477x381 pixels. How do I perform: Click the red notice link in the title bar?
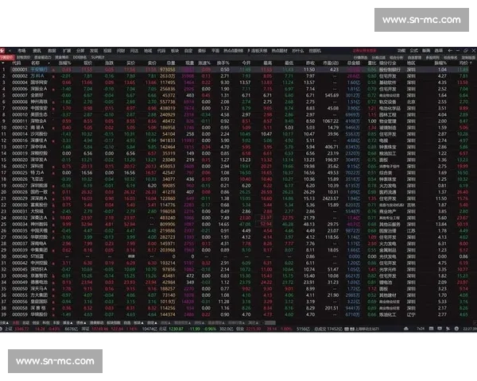[x=364, y=51]
